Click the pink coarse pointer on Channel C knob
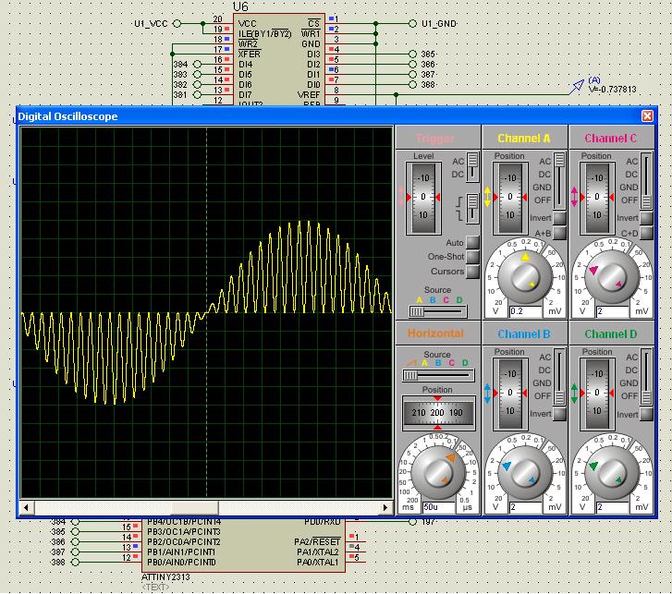 (593, 270)
